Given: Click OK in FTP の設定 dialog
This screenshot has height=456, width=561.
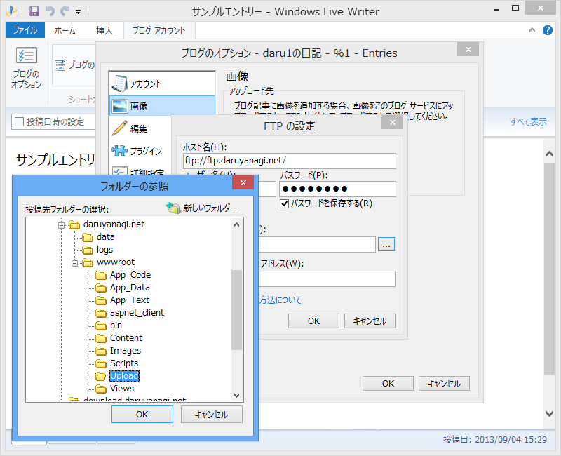Looking at the screenshot, I should pos(313,321).
